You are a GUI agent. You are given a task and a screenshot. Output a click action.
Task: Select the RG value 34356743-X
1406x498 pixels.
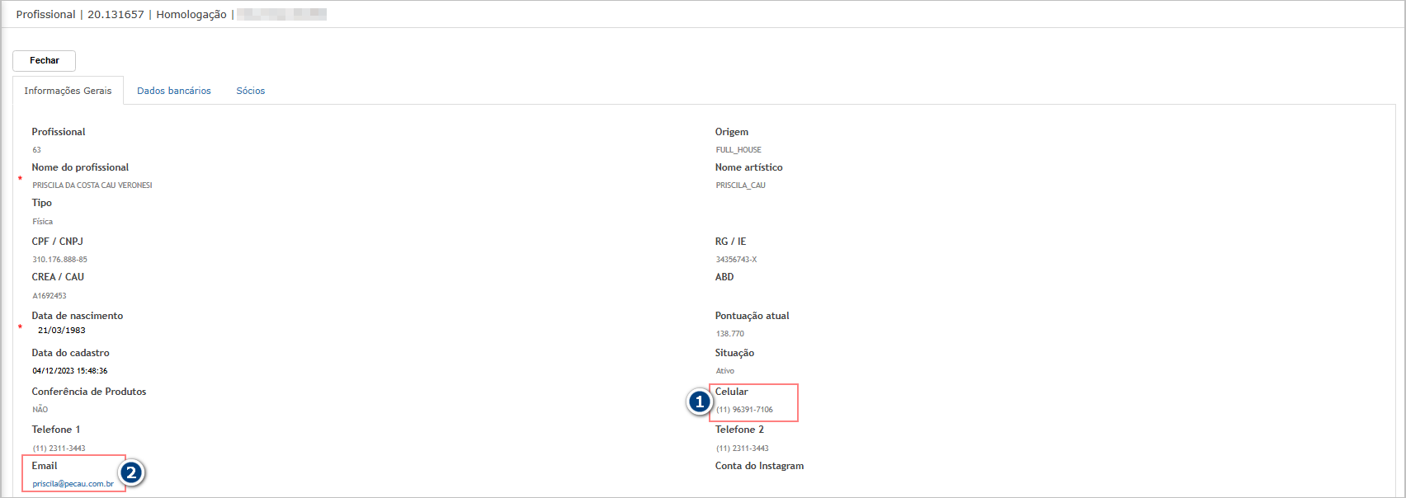(x=736, y=260)
